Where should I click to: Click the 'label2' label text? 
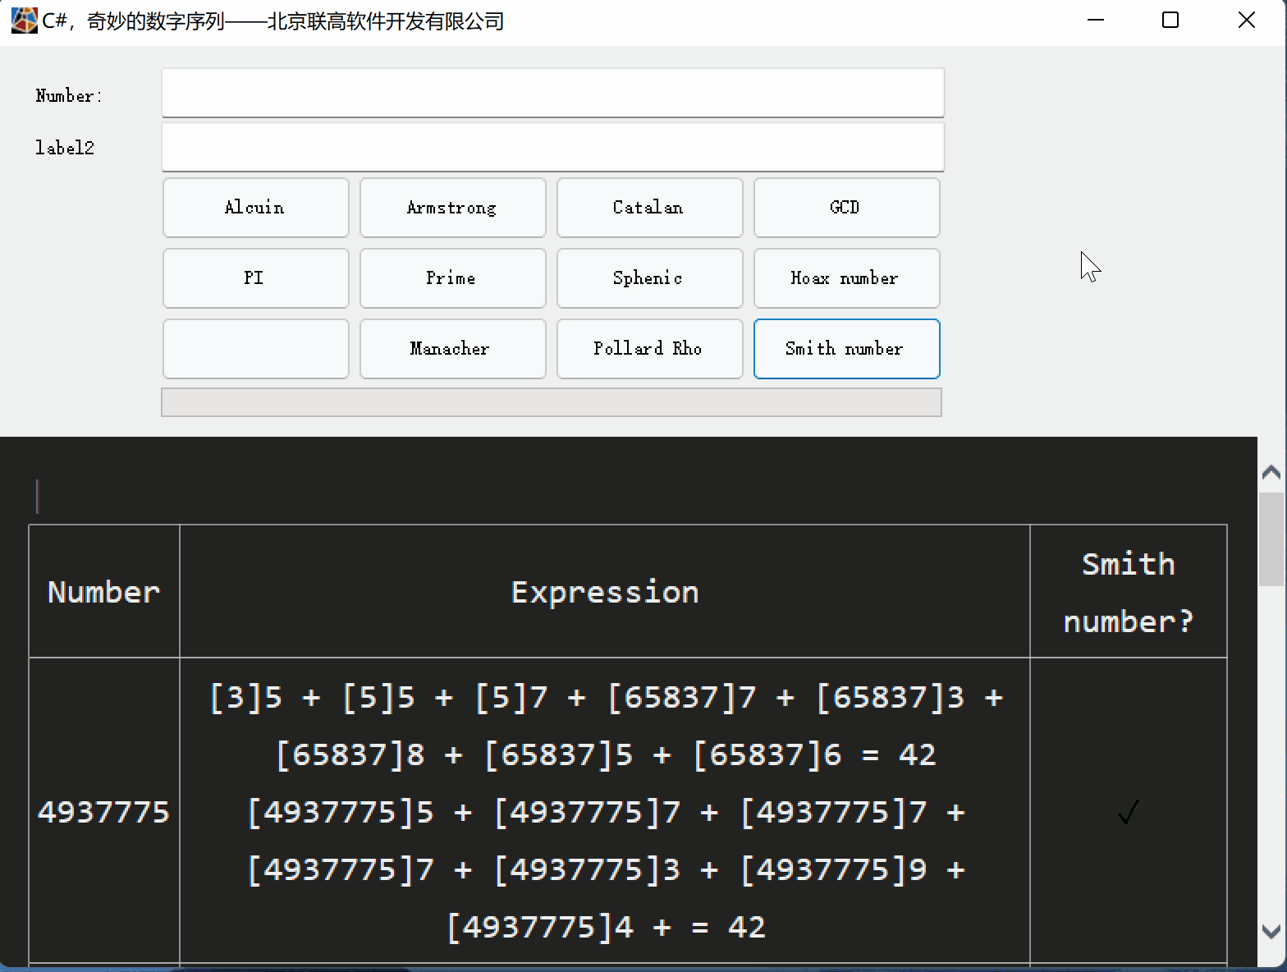[65, 148]
